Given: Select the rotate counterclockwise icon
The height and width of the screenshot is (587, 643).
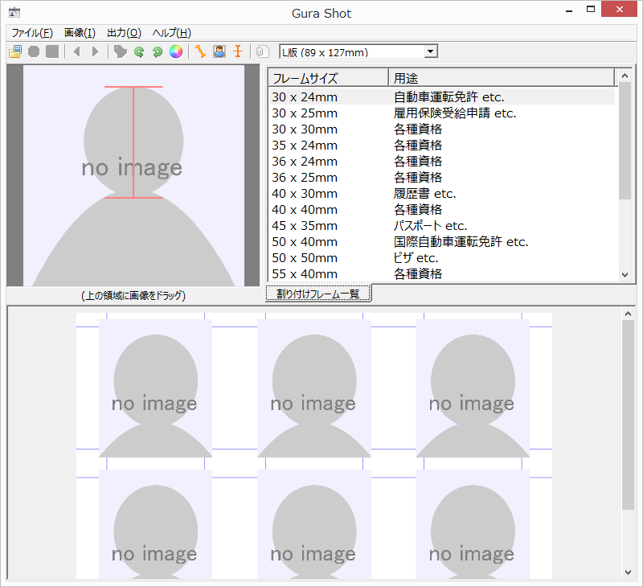Looking at the screenshot, I should click(141, 51).
